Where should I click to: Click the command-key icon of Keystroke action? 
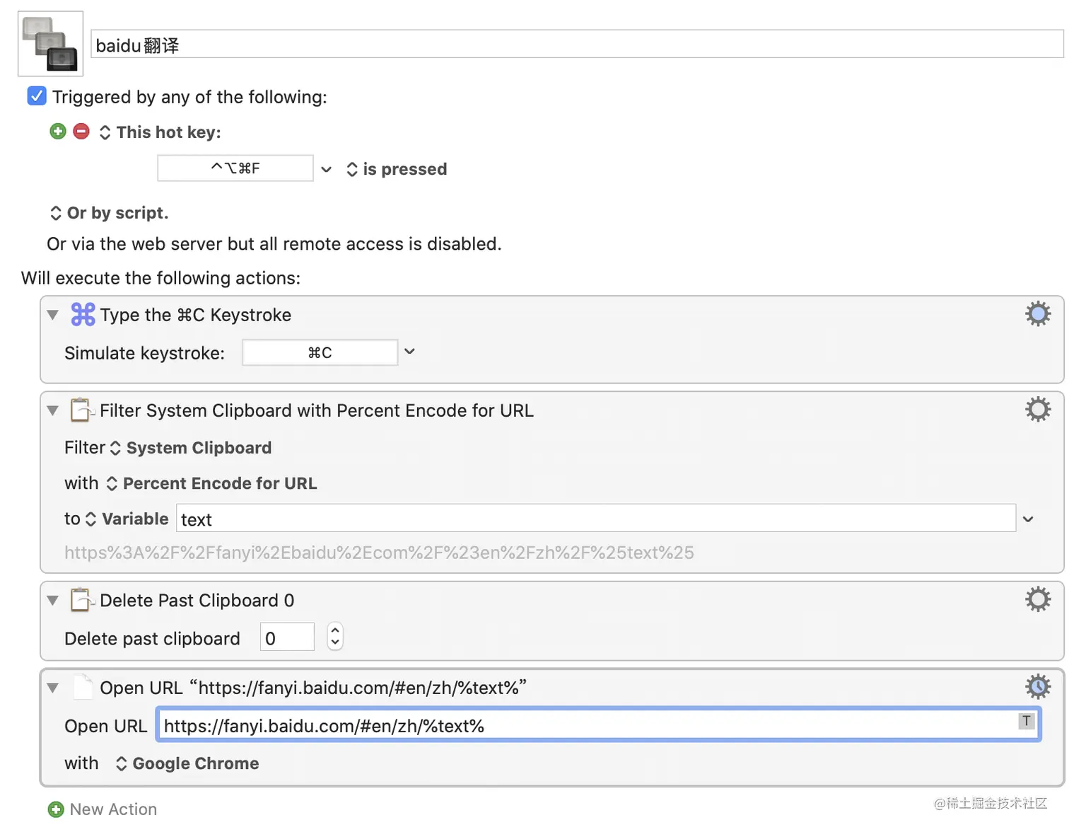pyautogui.click(x=83, y=314)
